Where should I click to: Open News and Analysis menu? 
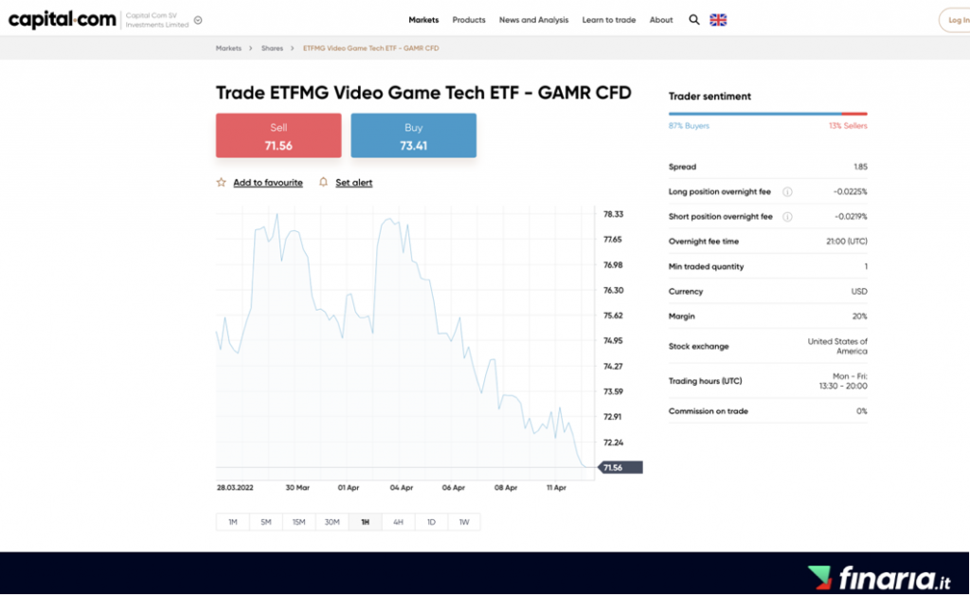coord(534,20)
